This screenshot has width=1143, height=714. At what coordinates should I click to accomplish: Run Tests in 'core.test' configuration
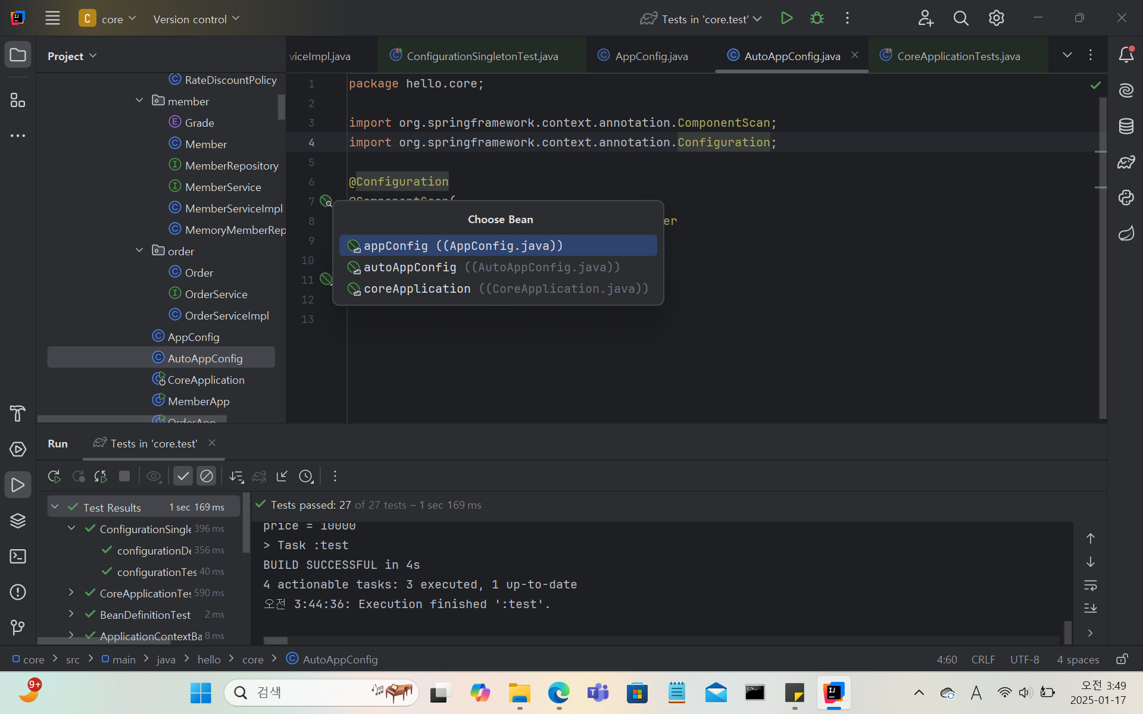tap(786, 18)
